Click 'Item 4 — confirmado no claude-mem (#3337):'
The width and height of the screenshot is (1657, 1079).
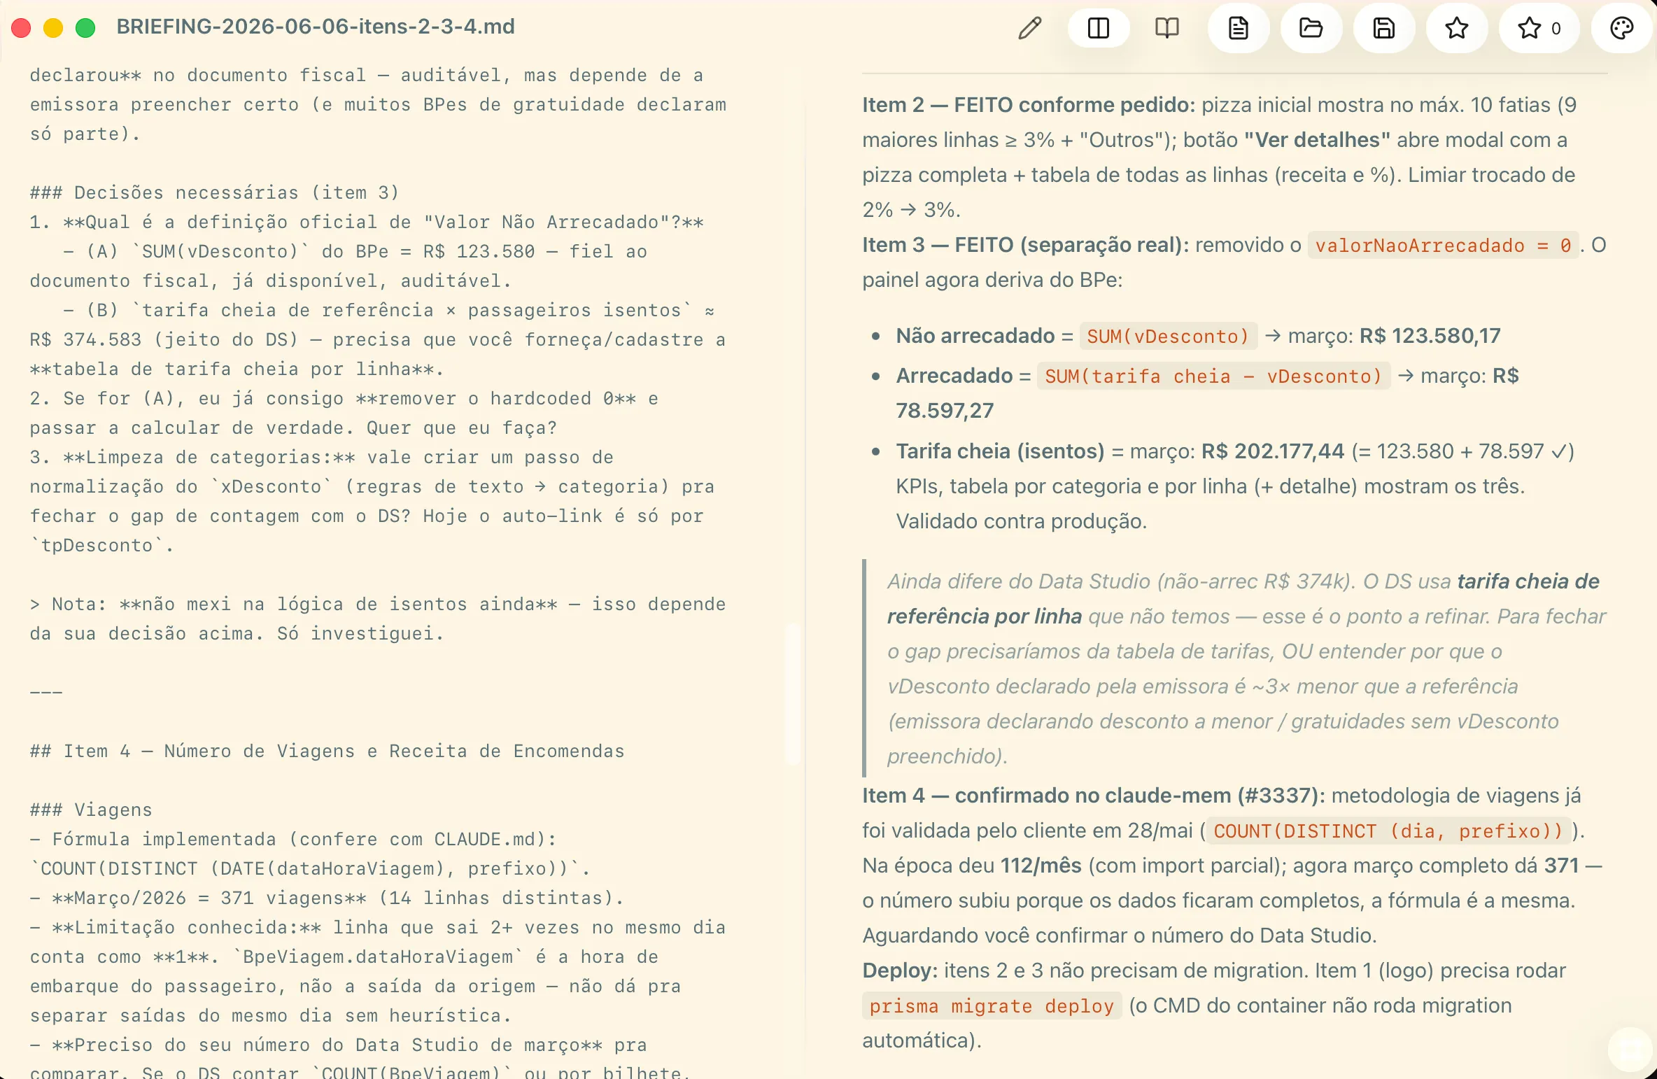click(1094, 796)
